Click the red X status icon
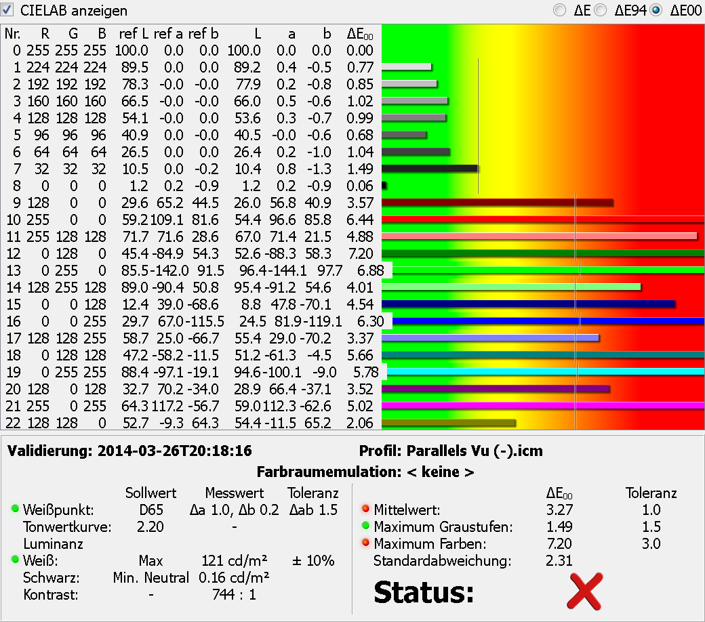705x622 pixels. pyautogui.click(x=585, y=589)
